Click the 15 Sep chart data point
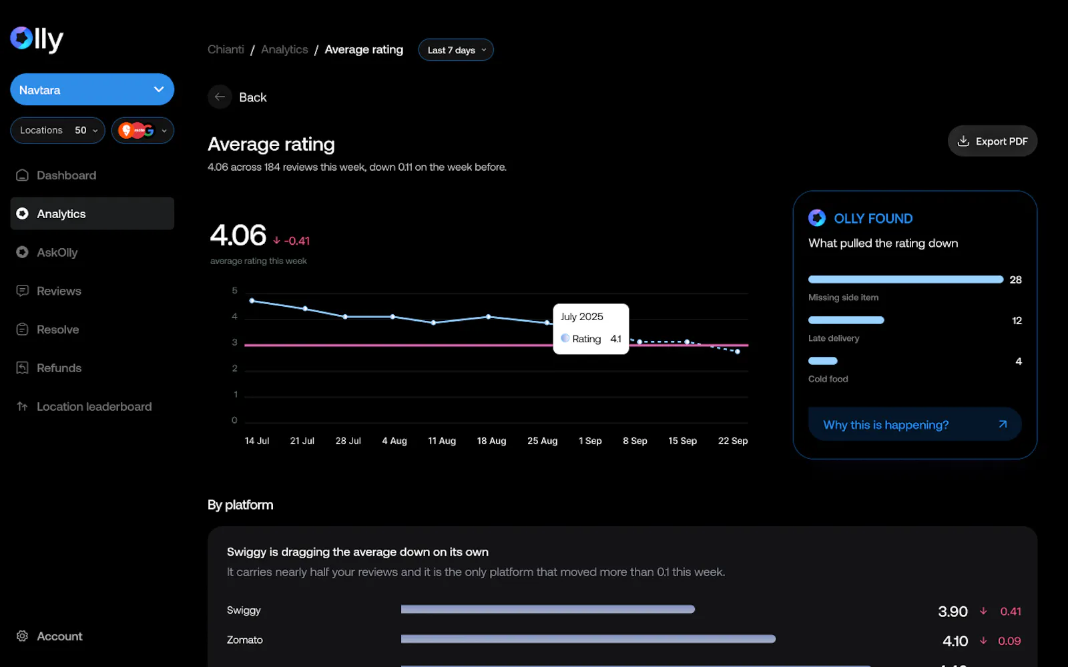Viewport: 1068px width, 667px height. (x=687, y=342)
